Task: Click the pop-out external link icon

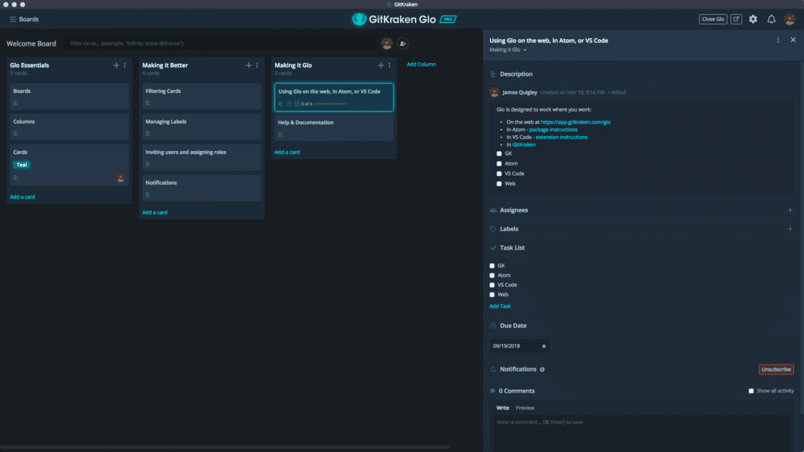Action: (x=736, y=19)
